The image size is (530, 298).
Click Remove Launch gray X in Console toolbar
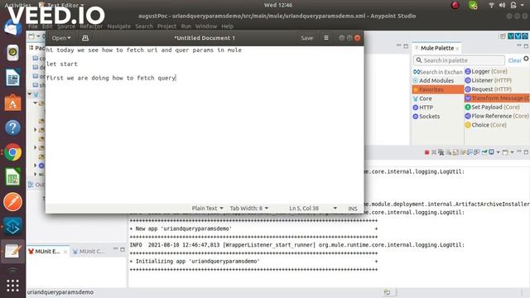coord(434,152)
